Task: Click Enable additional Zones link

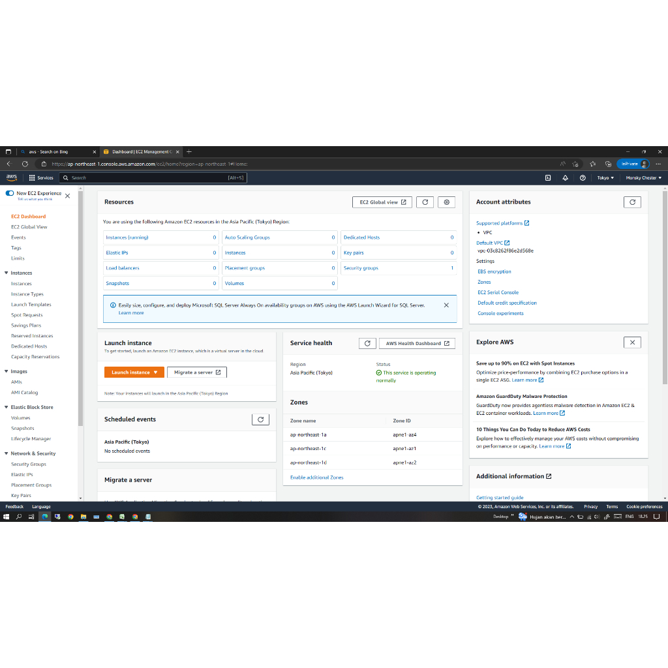Action: 316,478
